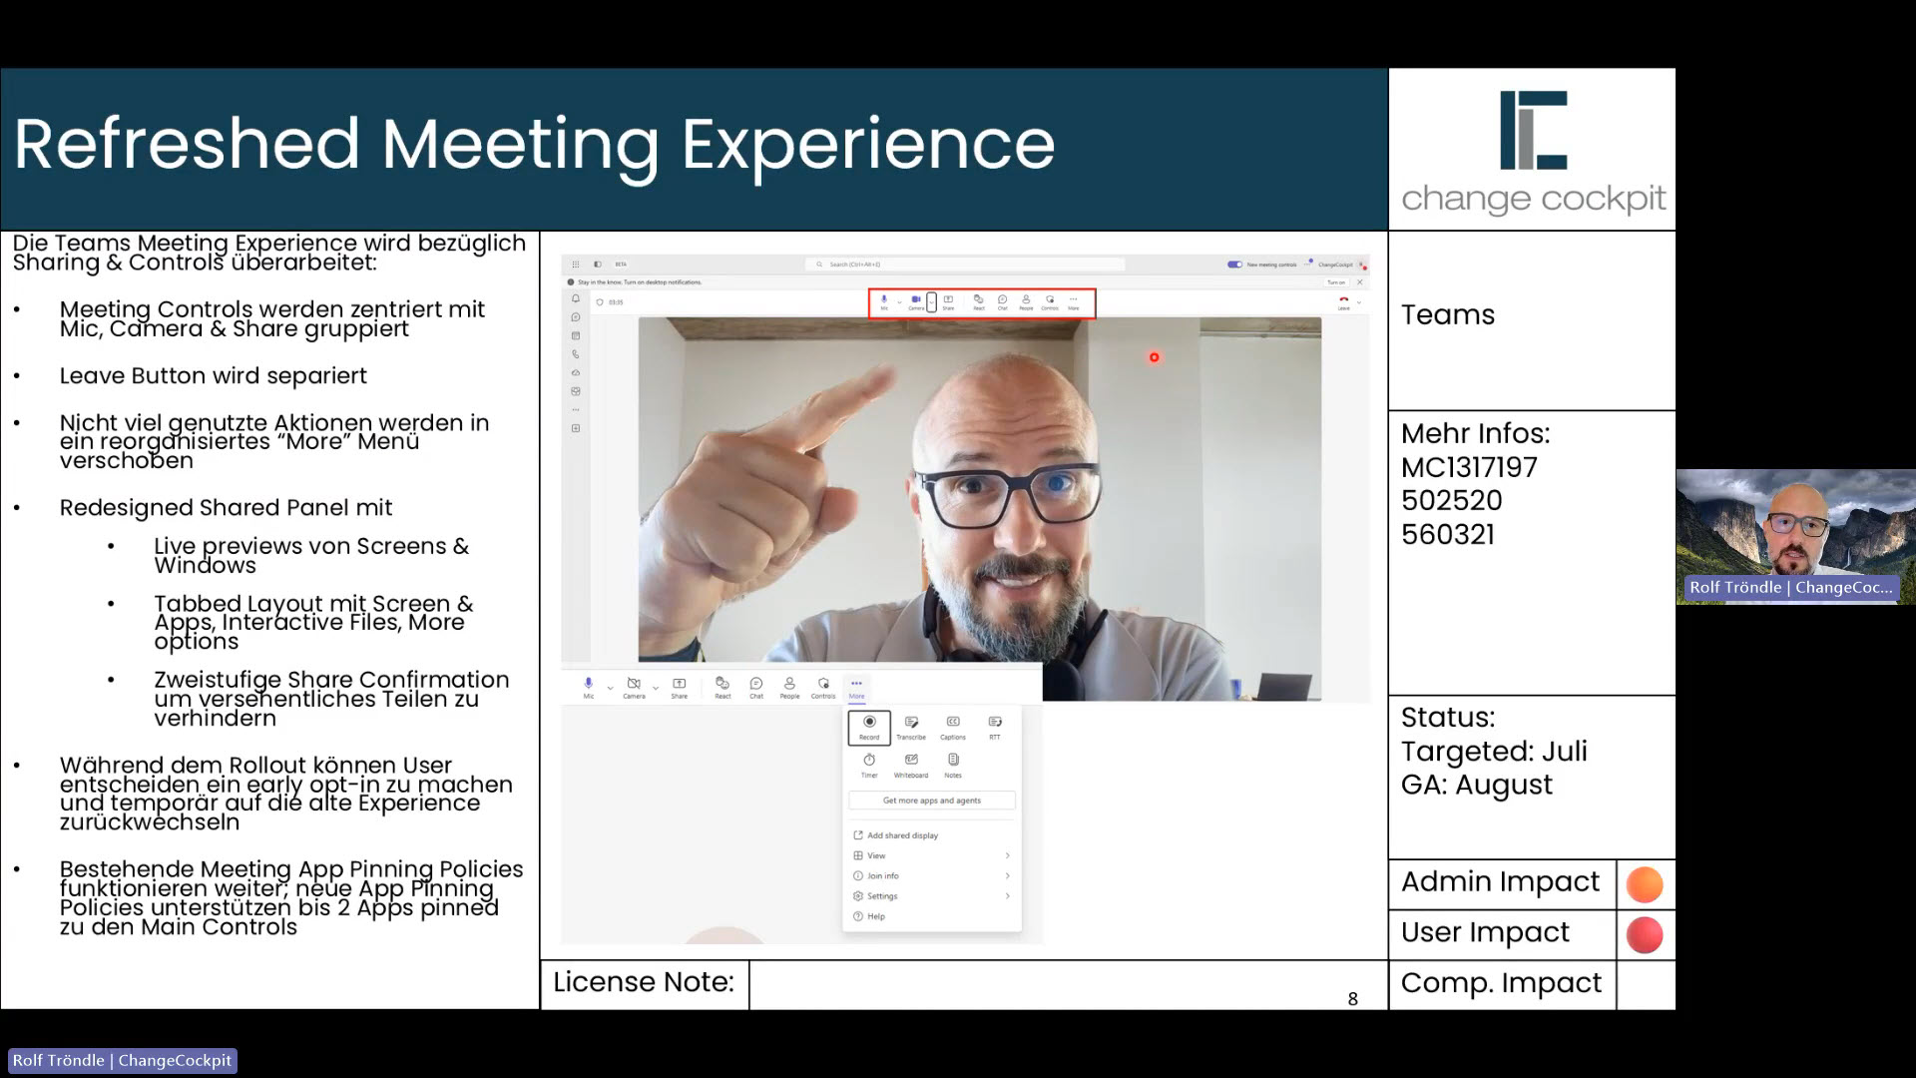Open Calendar in the left app rail
This screenshot has height=1078, width=1916.
pyautogui.click(x=576, y=336)
